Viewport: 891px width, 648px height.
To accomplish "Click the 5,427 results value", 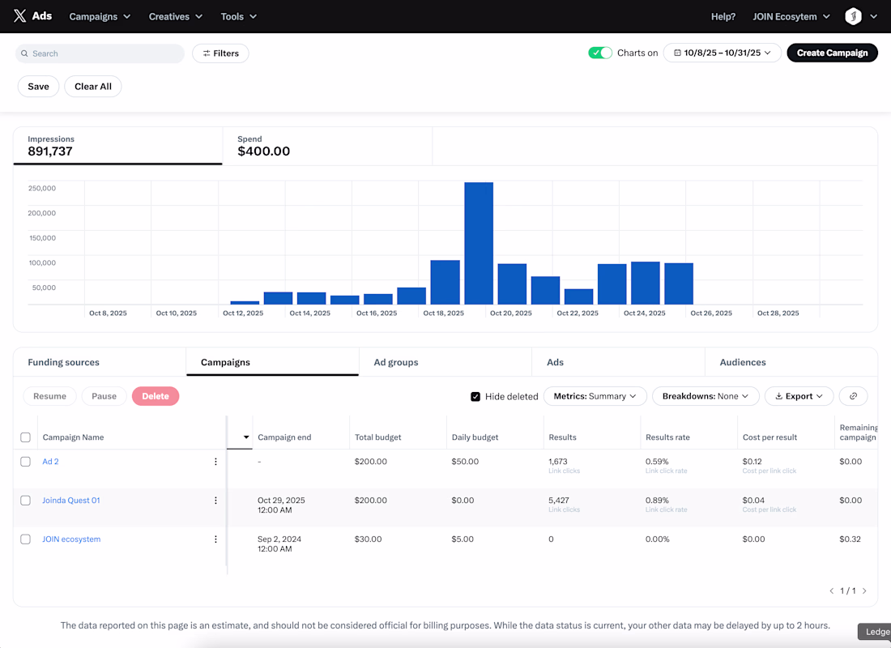I will (x=559, y=501).
